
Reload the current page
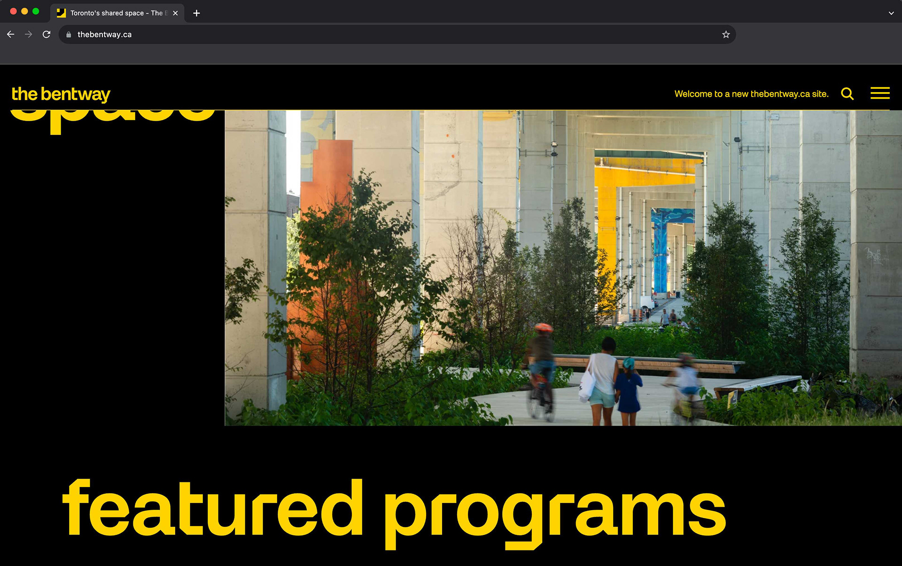(x=47, y=34)
